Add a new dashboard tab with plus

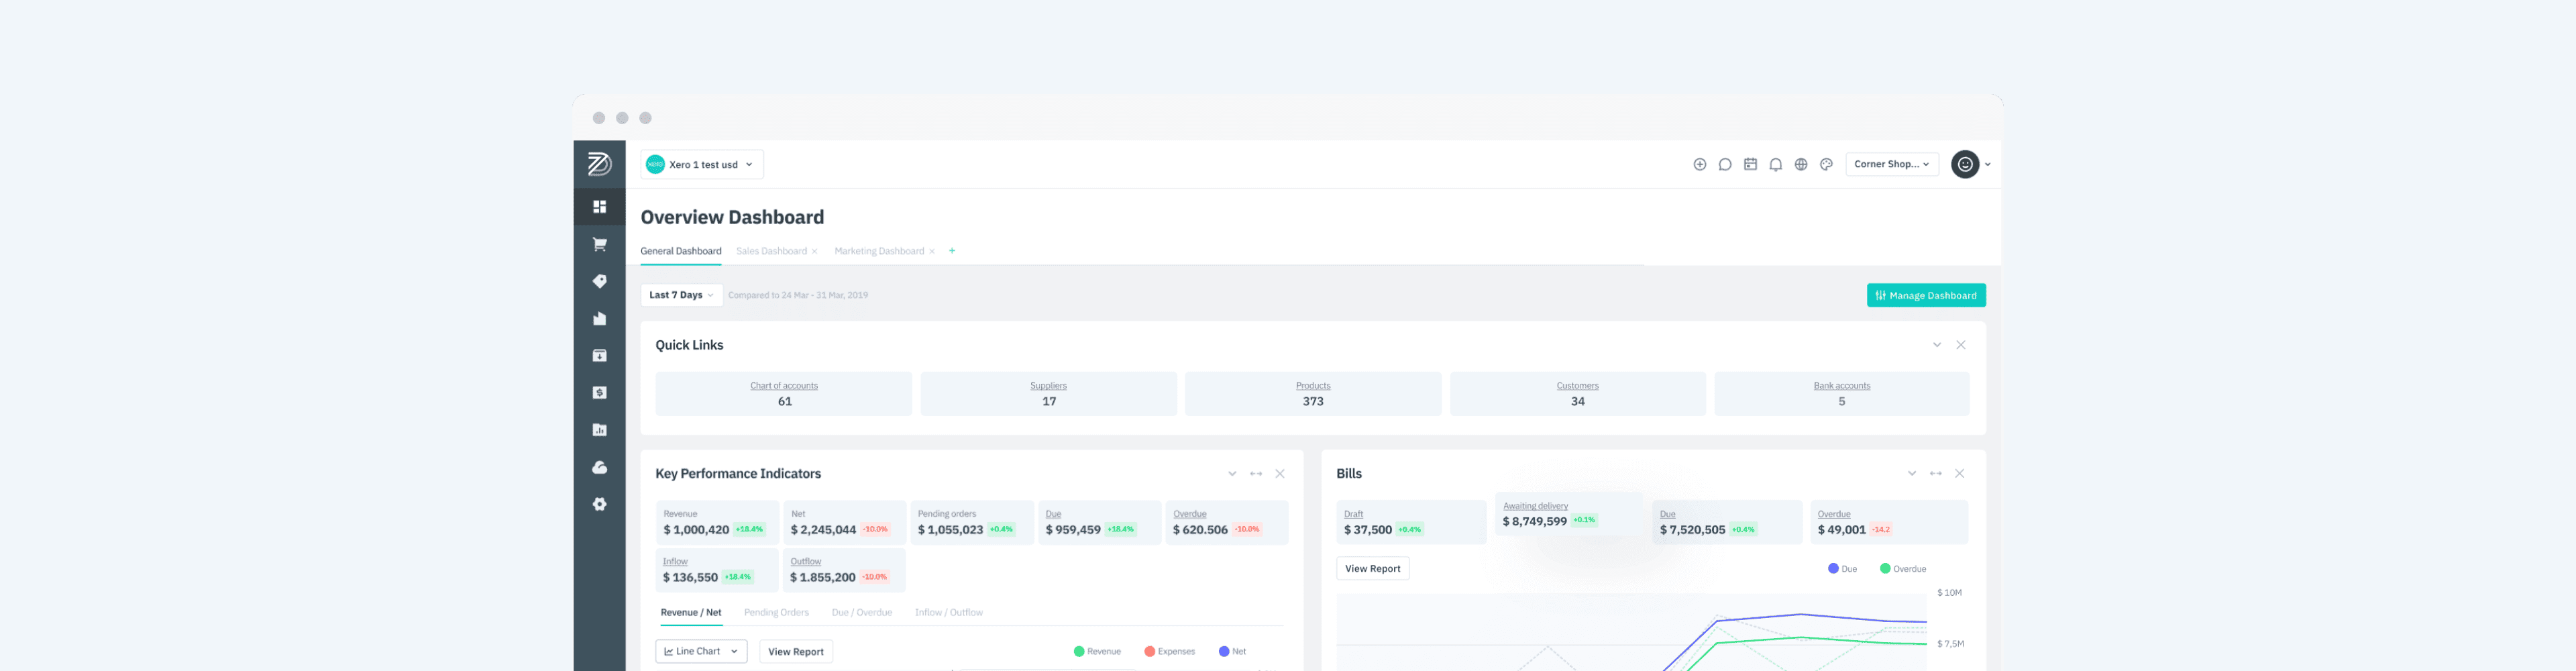(951, 251)
